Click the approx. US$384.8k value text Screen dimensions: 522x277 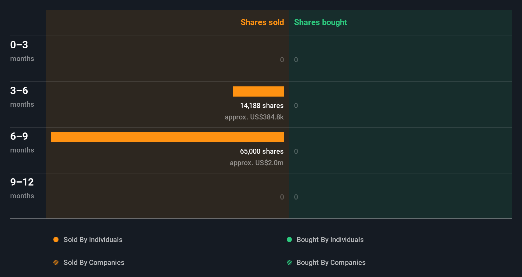(x=254, y=117)
